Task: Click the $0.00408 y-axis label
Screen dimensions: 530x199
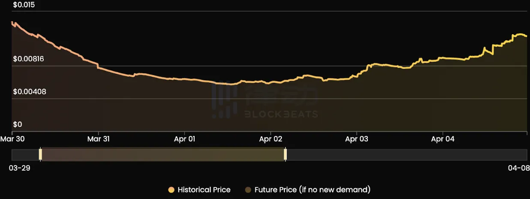Action: [x=29, y=91]
